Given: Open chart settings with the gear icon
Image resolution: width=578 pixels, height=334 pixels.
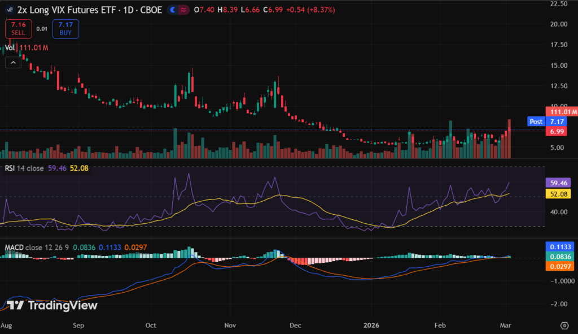Looking at the screenshot, I should point(564,326).
